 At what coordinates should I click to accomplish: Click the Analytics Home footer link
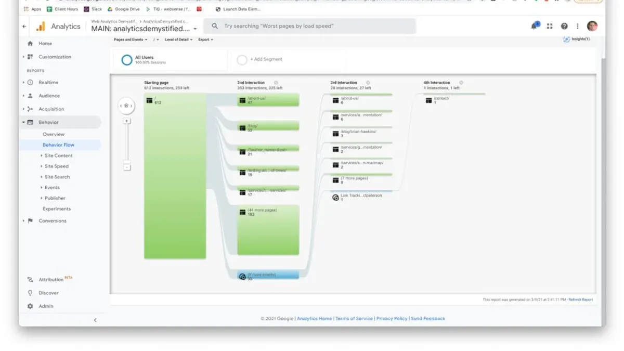[x=314, y=319]
